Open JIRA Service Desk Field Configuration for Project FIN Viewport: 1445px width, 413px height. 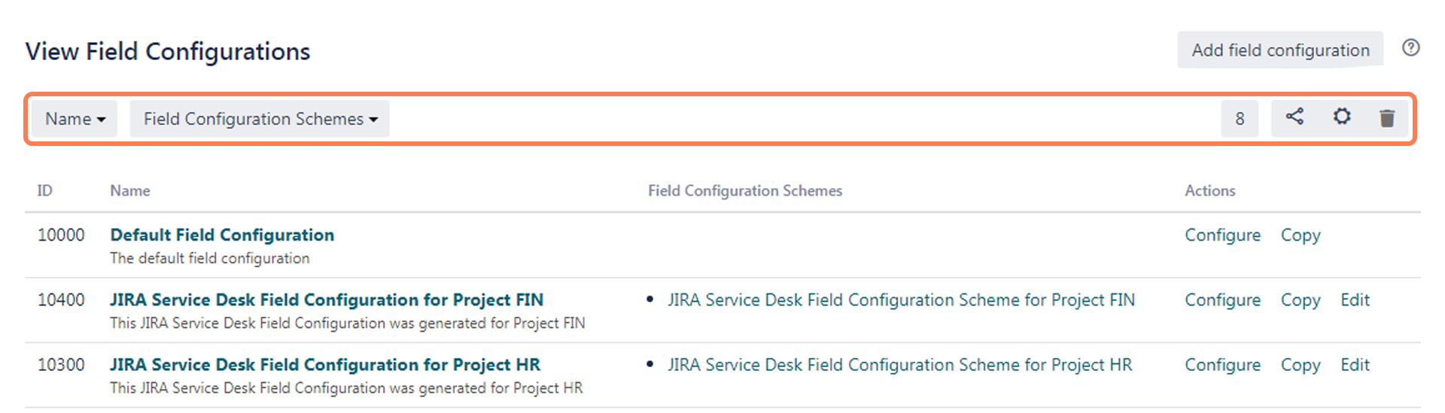tap(327, 299)
